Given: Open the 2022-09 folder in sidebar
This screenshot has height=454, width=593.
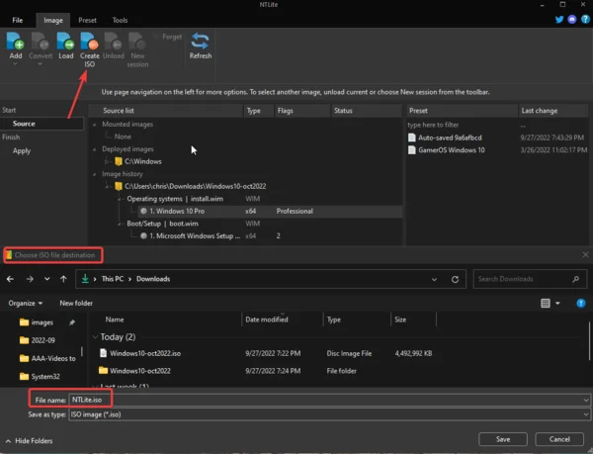Looking at the screenshot, I should (38, 340).
